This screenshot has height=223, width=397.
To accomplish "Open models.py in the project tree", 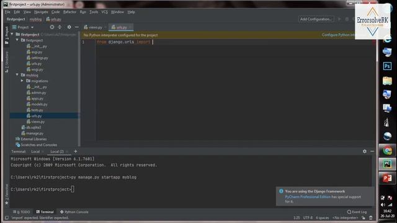I will click(39, 104).
